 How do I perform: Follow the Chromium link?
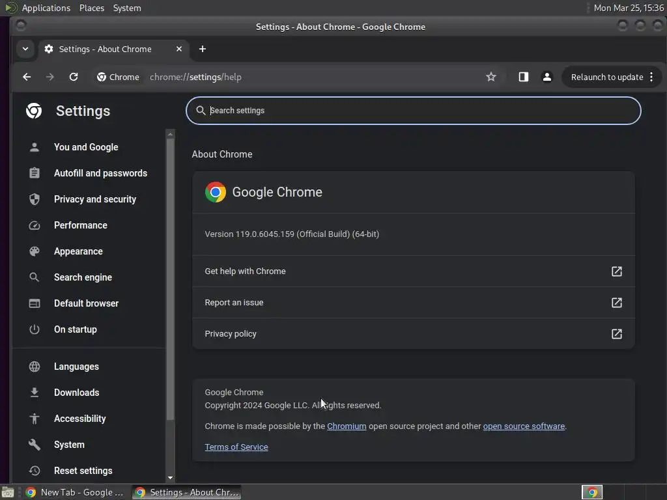pos(347,426)
